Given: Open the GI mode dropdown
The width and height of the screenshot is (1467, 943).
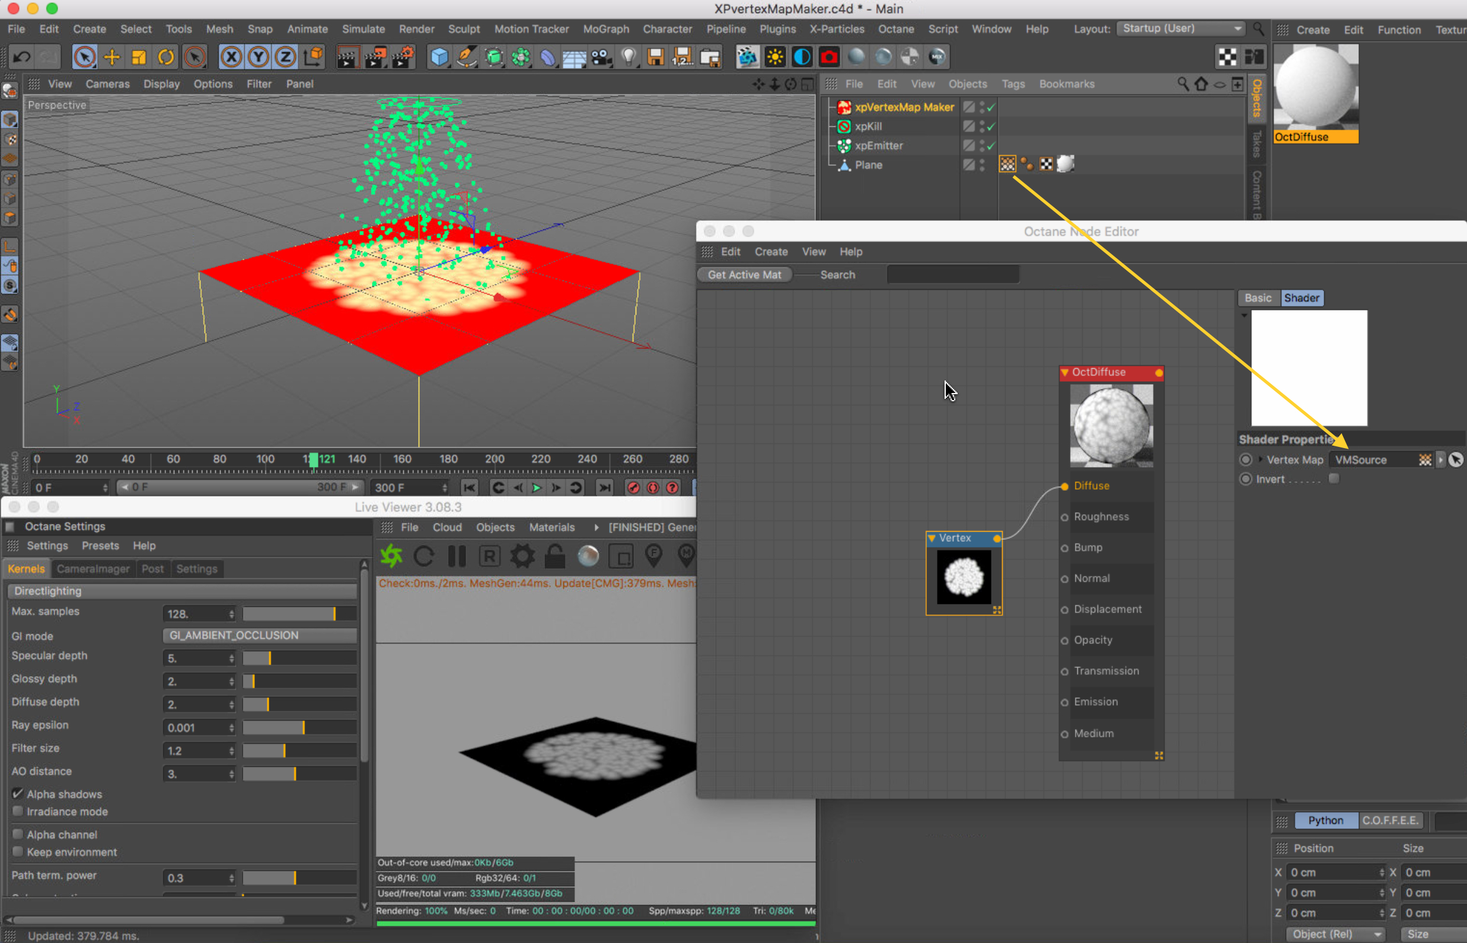Looking at the screenshot, I should [x=260, y=635].
